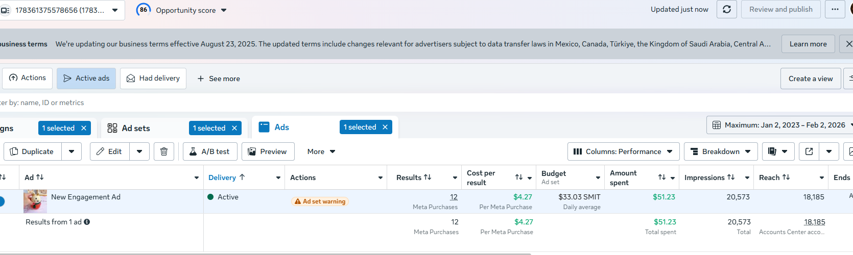Expand the Duplicate dropdown arrow
The height and width of the screenshot is (255, 853).
tap(72, 151)
